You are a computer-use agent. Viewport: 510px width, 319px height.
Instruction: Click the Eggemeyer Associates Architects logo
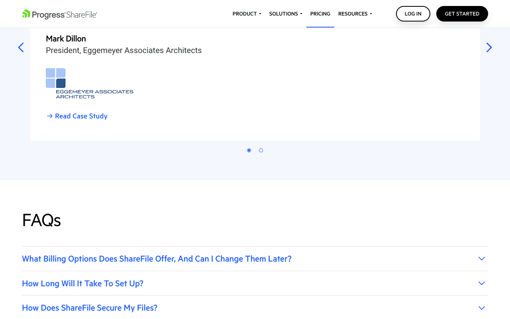coord(90,83)
